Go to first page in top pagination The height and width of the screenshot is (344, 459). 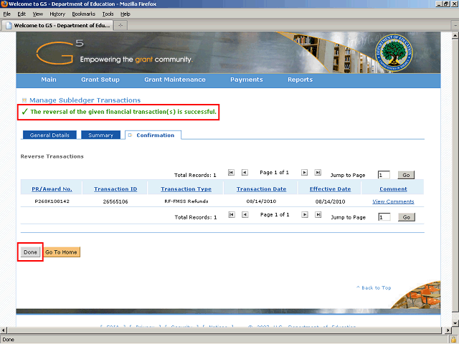pyautogui.click(x=231, y=173)
